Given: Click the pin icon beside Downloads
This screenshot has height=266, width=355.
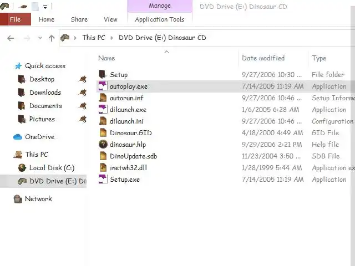Looking at the screenshot, I should 83,93.
